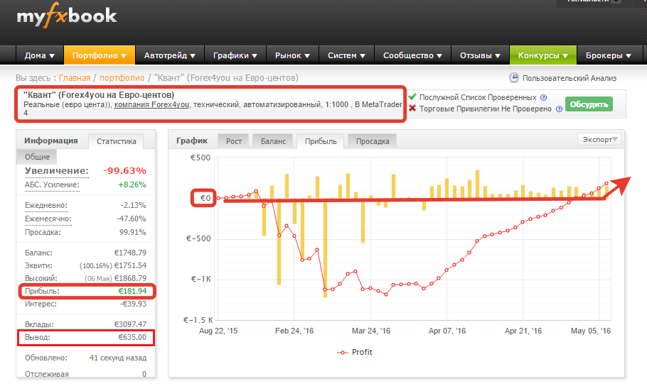This screenshot has width=647, height=386.
Task: Toggle the Profit legend series marker
Action: (x=343, y=353)
